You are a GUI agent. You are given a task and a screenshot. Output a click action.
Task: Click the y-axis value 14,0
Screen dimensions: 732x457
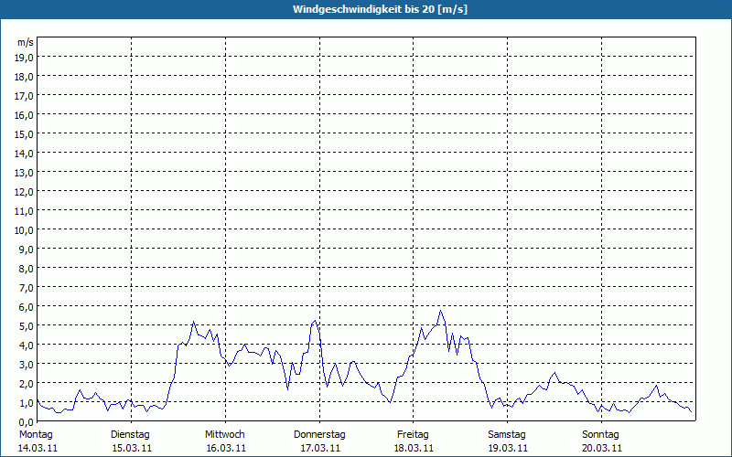tap(24, 154)
